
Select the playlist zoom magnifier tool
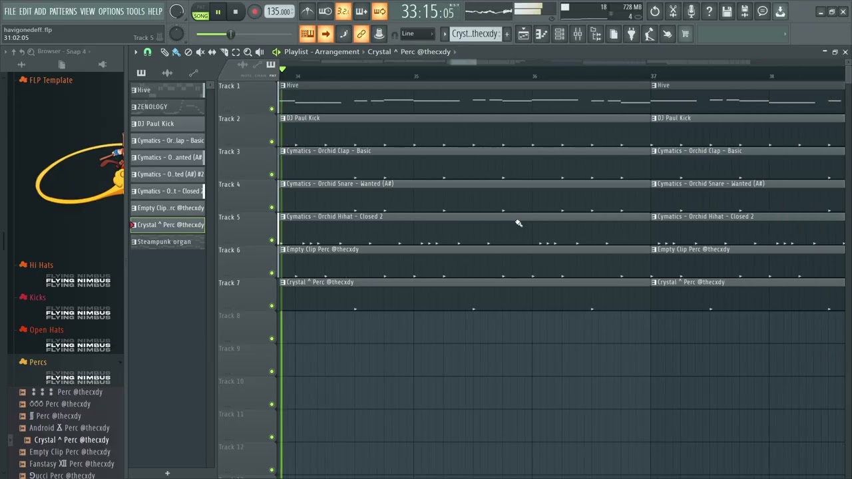pos(248,52)
